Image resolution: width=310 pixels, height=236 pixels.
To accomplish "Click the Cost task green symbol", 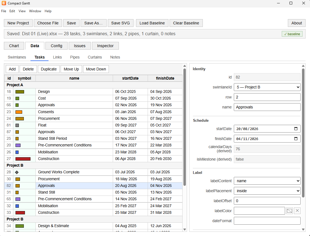I will tap(17, 98).
